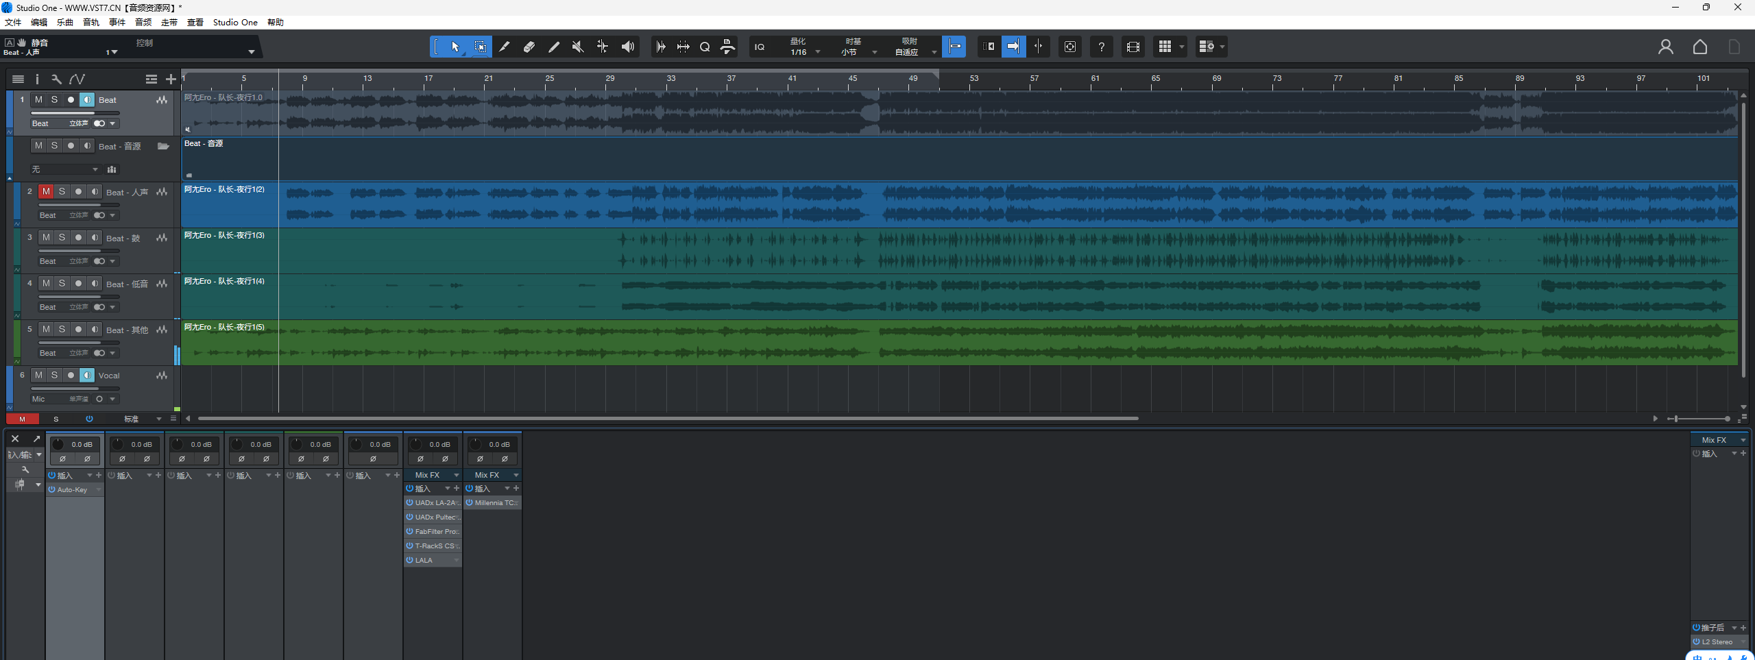Open the 帮助 menu

[x=275, y=23]
